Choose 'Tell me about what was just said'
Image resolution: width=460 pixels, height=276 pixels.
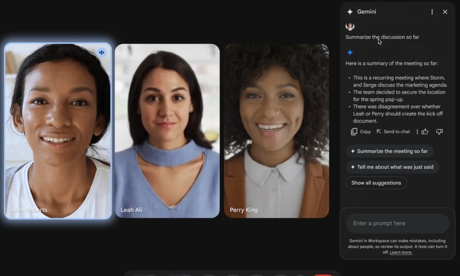click(x=392, y=167)
